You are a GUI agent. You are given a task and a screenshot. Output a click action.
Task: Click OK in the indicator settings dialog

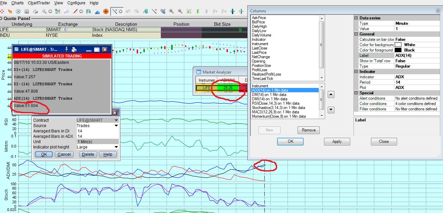pos(44,154)
